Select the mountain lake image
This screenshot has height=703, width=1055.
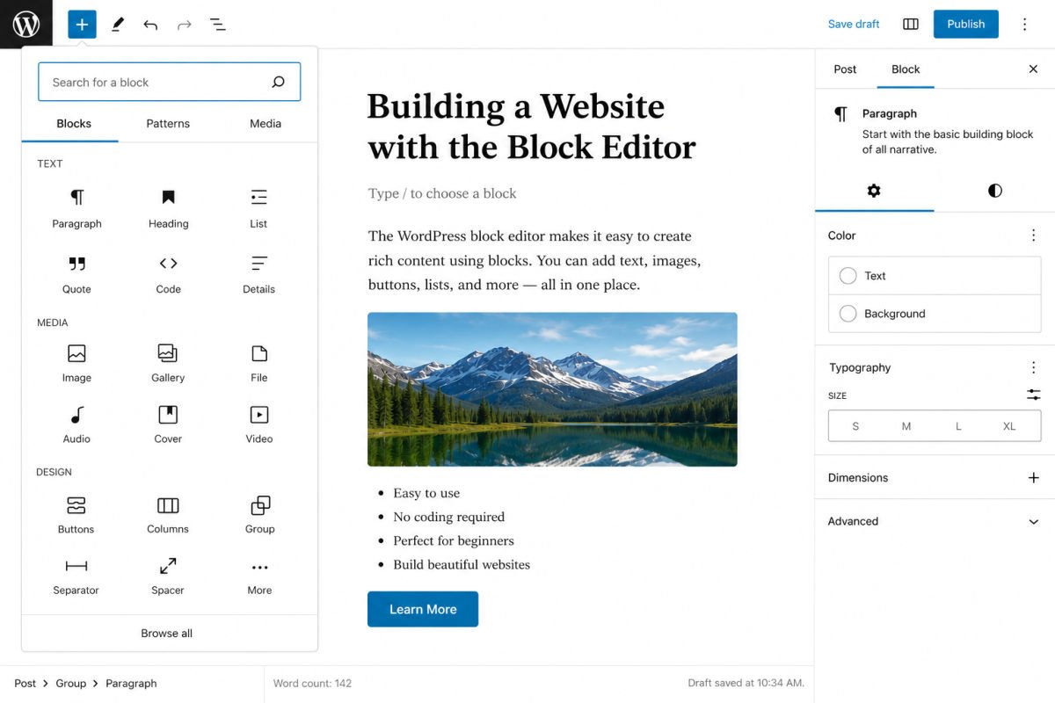pyautogui.click(x=552, y=389)
